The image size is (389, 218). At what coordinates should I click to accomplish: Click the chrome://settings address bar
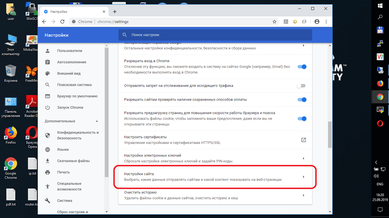174,22
